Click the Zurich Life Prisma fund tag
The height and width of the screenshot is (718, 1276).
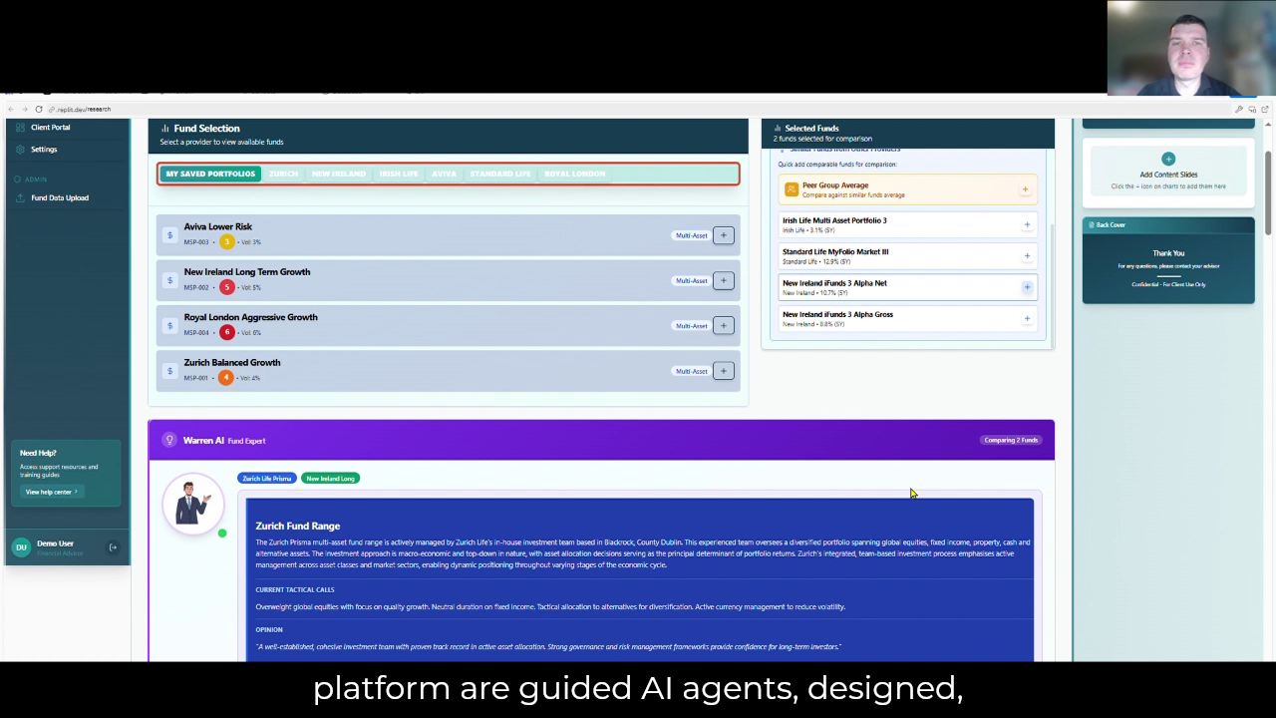point(267,479)
